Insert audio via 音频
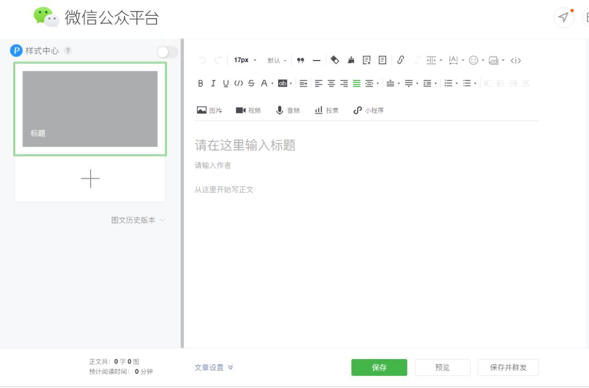The image size is (589, 388). point(288,110)
